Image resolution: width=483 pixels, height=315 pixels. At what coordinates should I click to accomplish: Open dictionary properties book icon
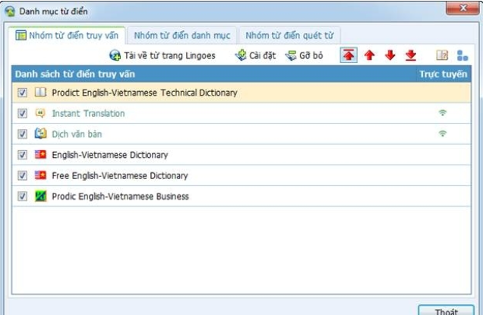pyautogui.click(x=442, y=55)
